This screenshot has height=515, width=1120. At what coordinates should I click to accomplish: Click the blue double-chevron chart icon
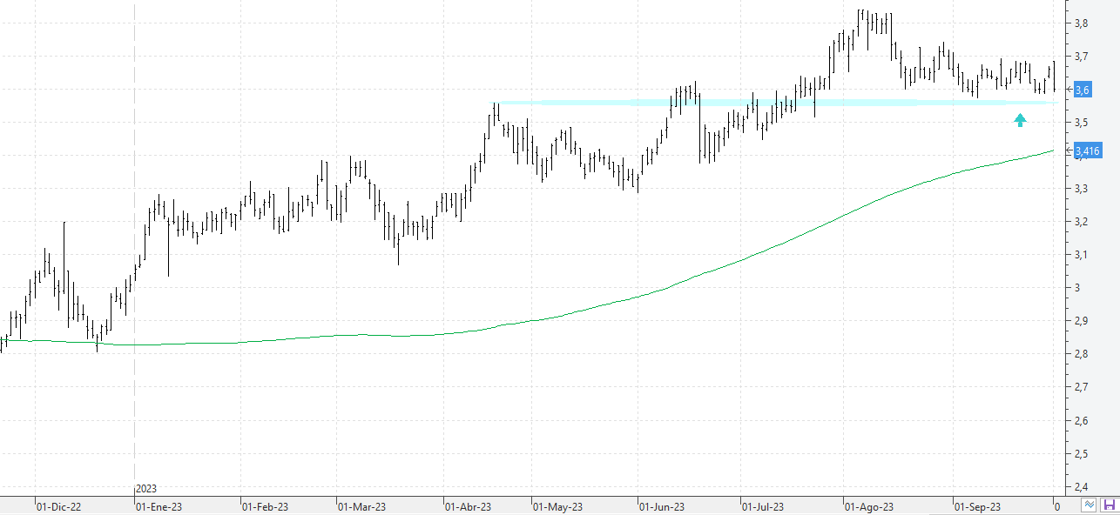pyautogui.click(x=1090, y=505)
